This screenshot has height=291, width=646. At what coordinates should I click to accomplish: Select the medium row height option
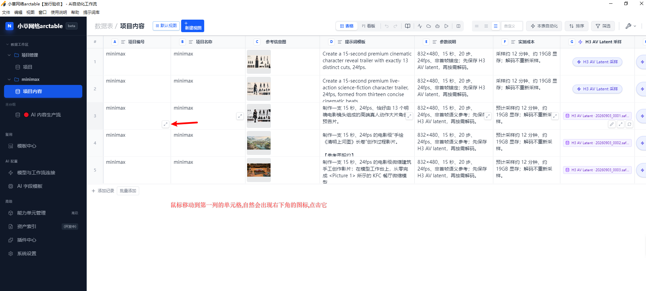tap(486, 26)
